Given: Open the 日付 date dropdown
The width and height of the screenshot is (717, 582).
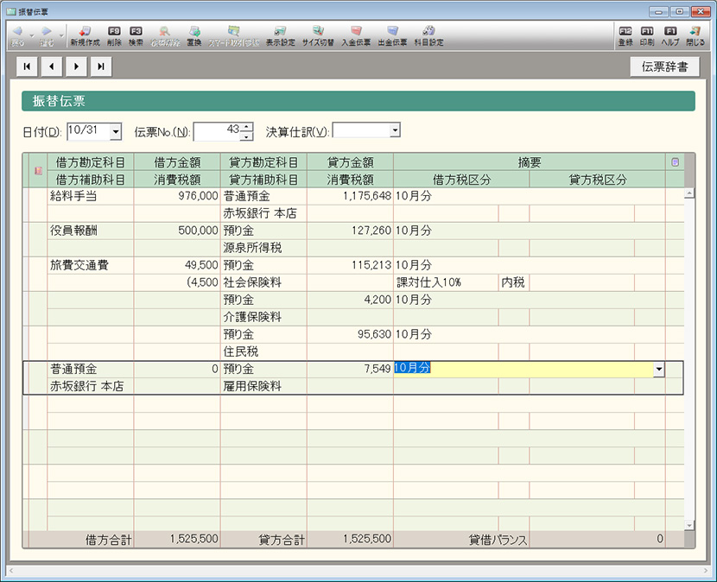Looking at the screenshot, I should 116,131.
